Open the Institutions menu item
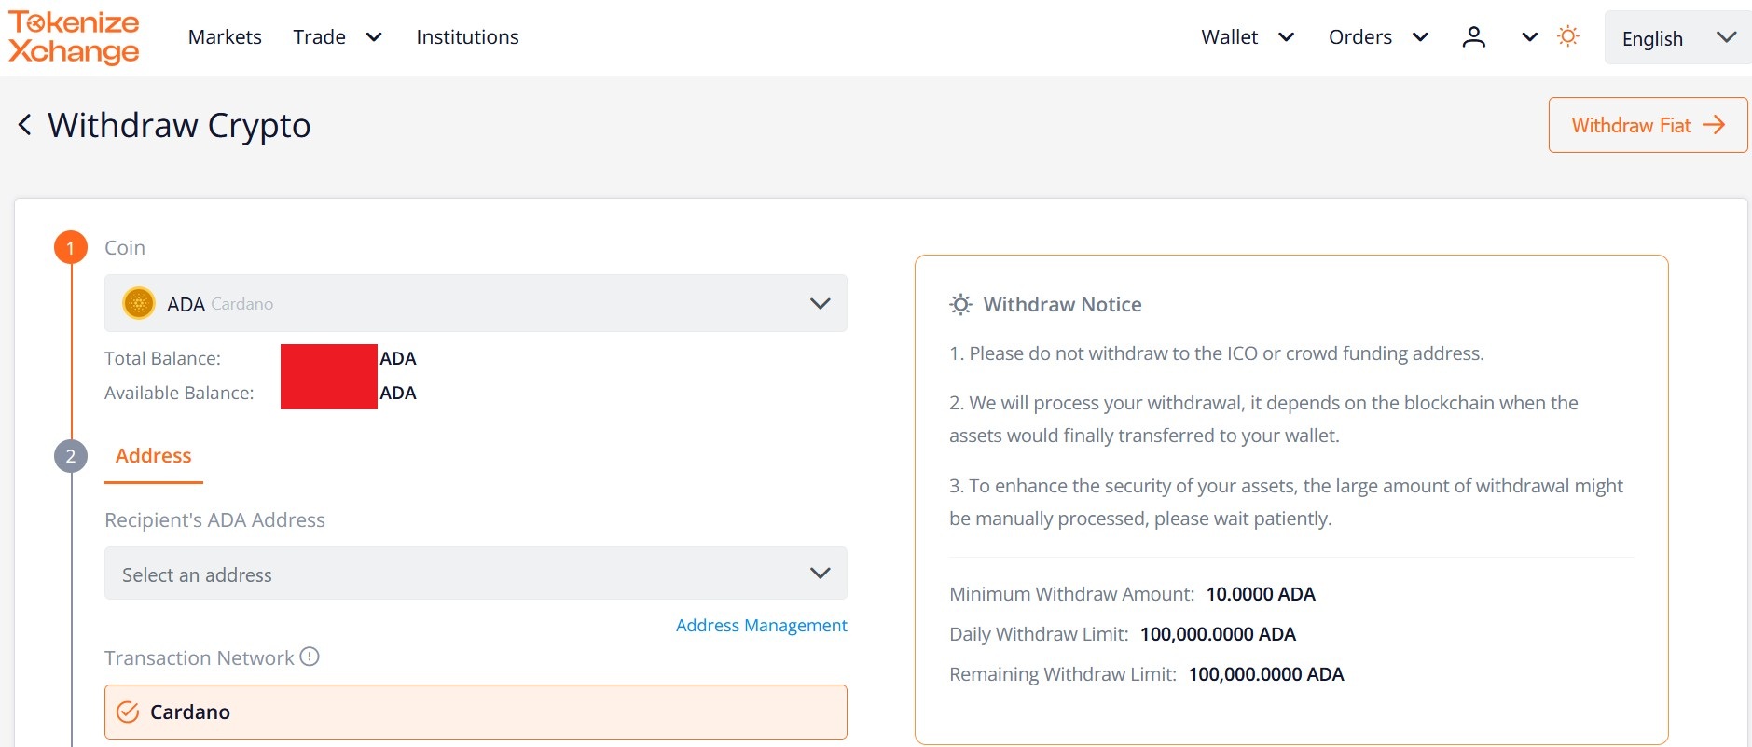Viewport: 1752px width, 747px height. point(467,37)
